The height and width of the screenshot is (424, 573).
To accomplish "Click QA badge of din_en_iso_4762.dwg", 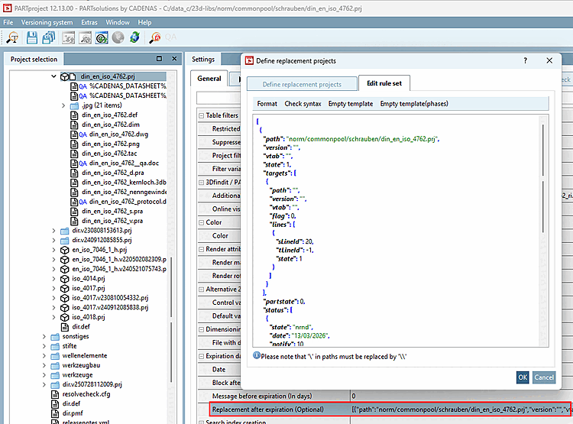I will tap(83, 134).
